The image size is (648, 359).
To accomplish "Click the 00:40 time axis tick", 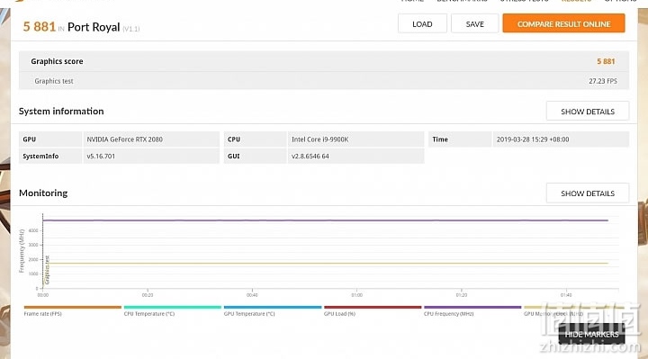I will pos(252,295).
